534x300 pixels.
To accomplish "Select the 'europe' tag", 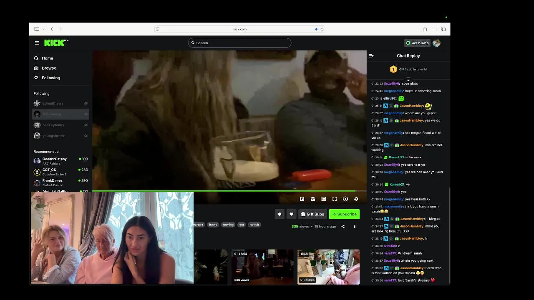I will (x=199, y=225).
